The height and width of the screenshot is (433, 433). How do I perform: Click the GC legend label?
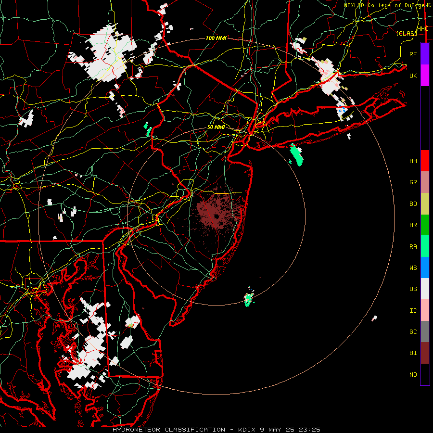[x=413, y=332]
